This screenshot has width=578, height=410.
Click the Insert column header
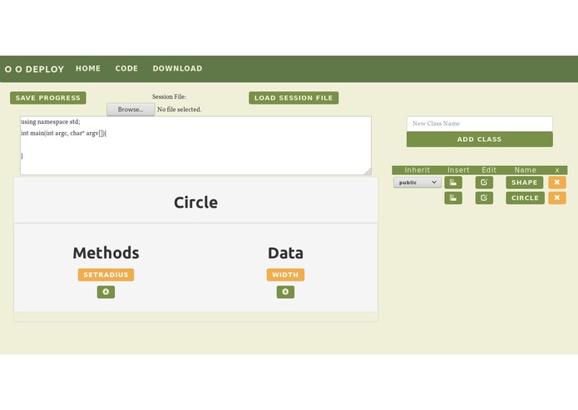click(x=458, y=170)
